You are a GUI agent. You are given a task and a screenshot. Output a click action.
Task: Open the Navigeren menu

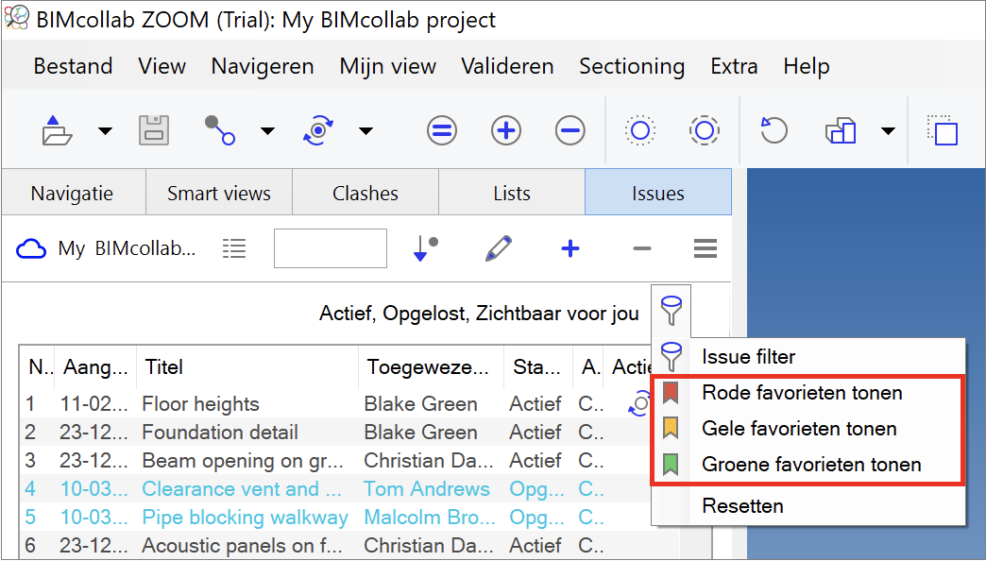pos(263,66)
